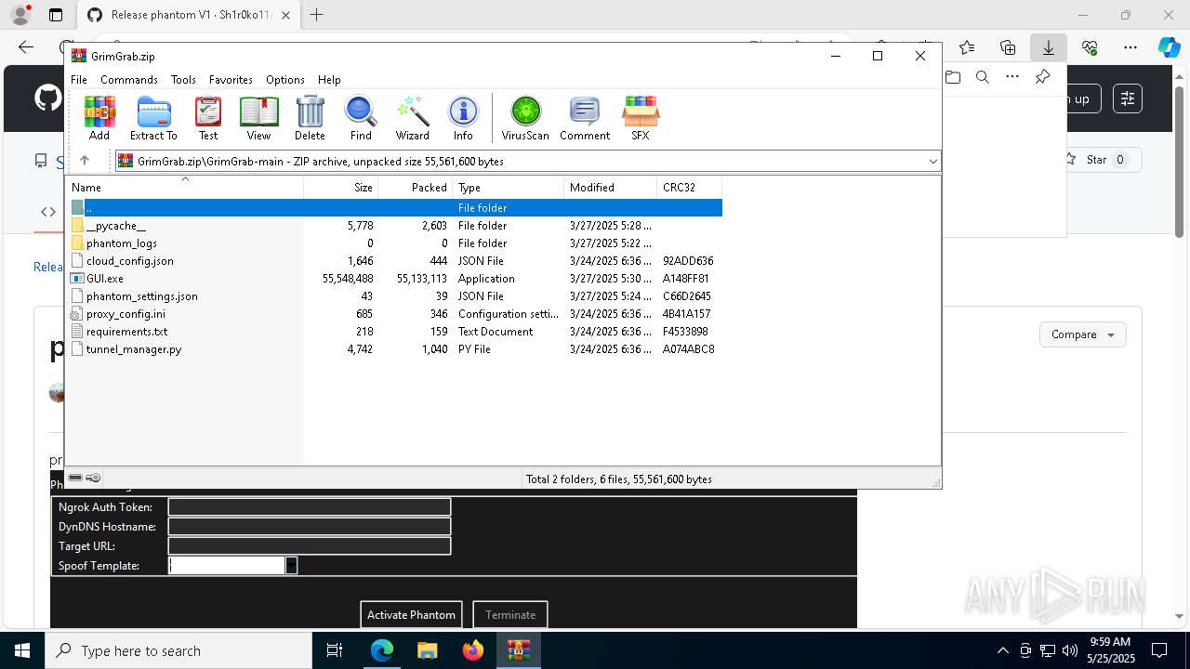Click the volume icon in system tray

[1070, 650]
